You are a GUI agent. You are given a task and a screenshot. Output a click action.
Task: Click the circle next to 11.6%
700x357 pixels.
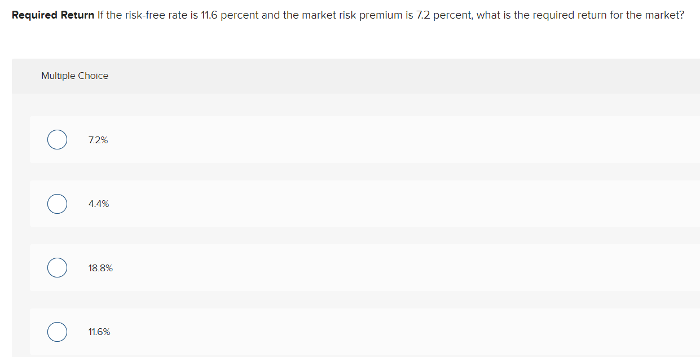[x=57, y=332]
